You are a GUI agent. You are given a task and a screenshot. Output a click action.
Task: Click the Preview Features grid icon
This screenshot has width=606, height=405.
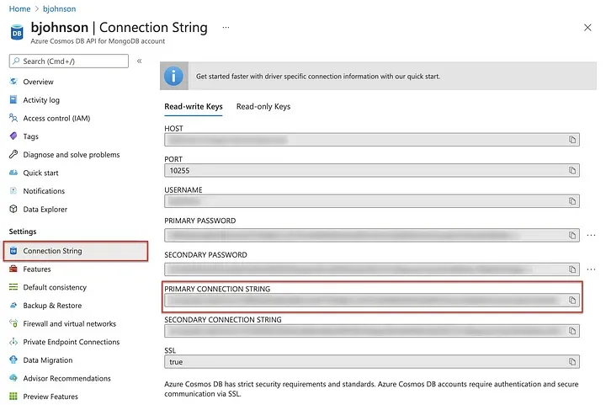tap(13, 396)
